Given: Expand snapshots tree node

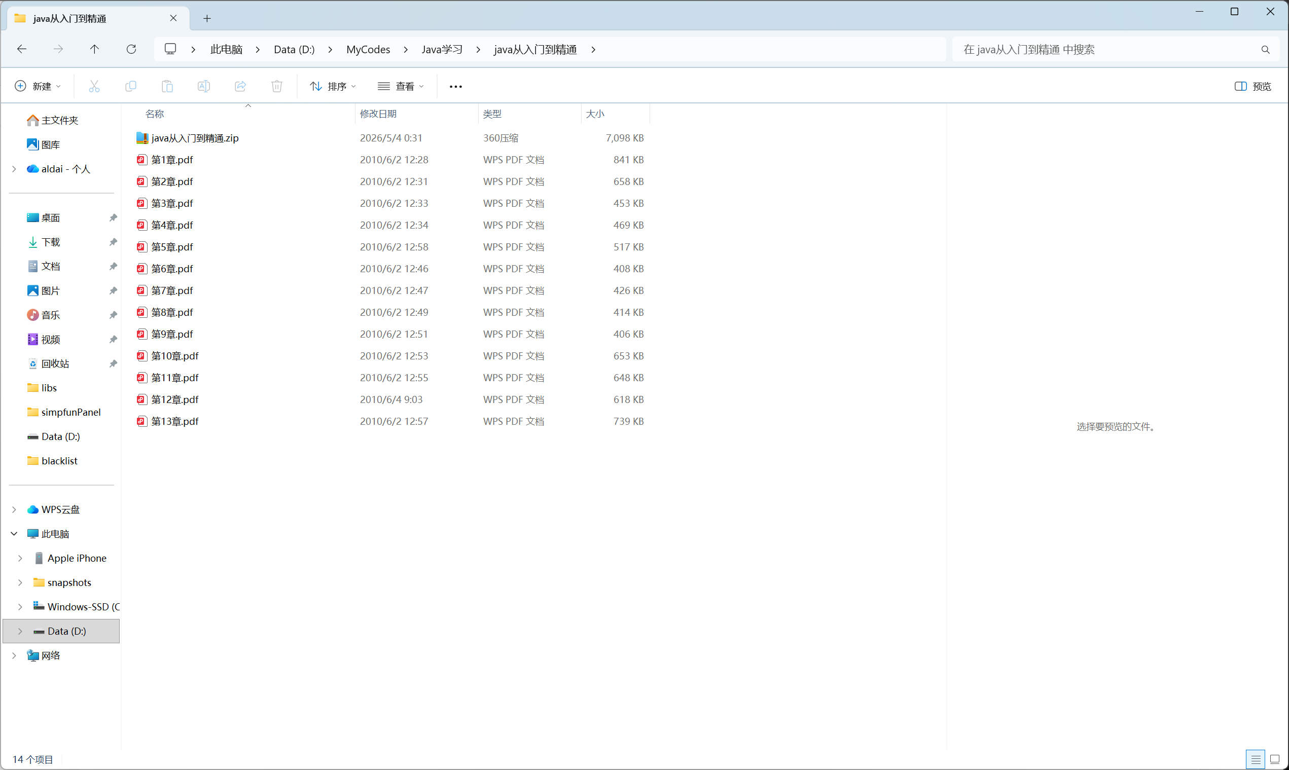Looking at the screenshot, I should (20, 582).
